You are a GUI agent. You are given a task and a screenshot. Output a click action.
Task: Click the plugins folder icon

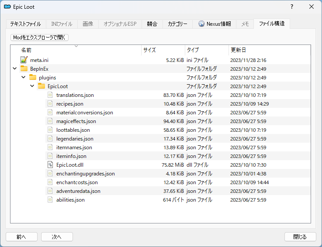coord(33,77)
